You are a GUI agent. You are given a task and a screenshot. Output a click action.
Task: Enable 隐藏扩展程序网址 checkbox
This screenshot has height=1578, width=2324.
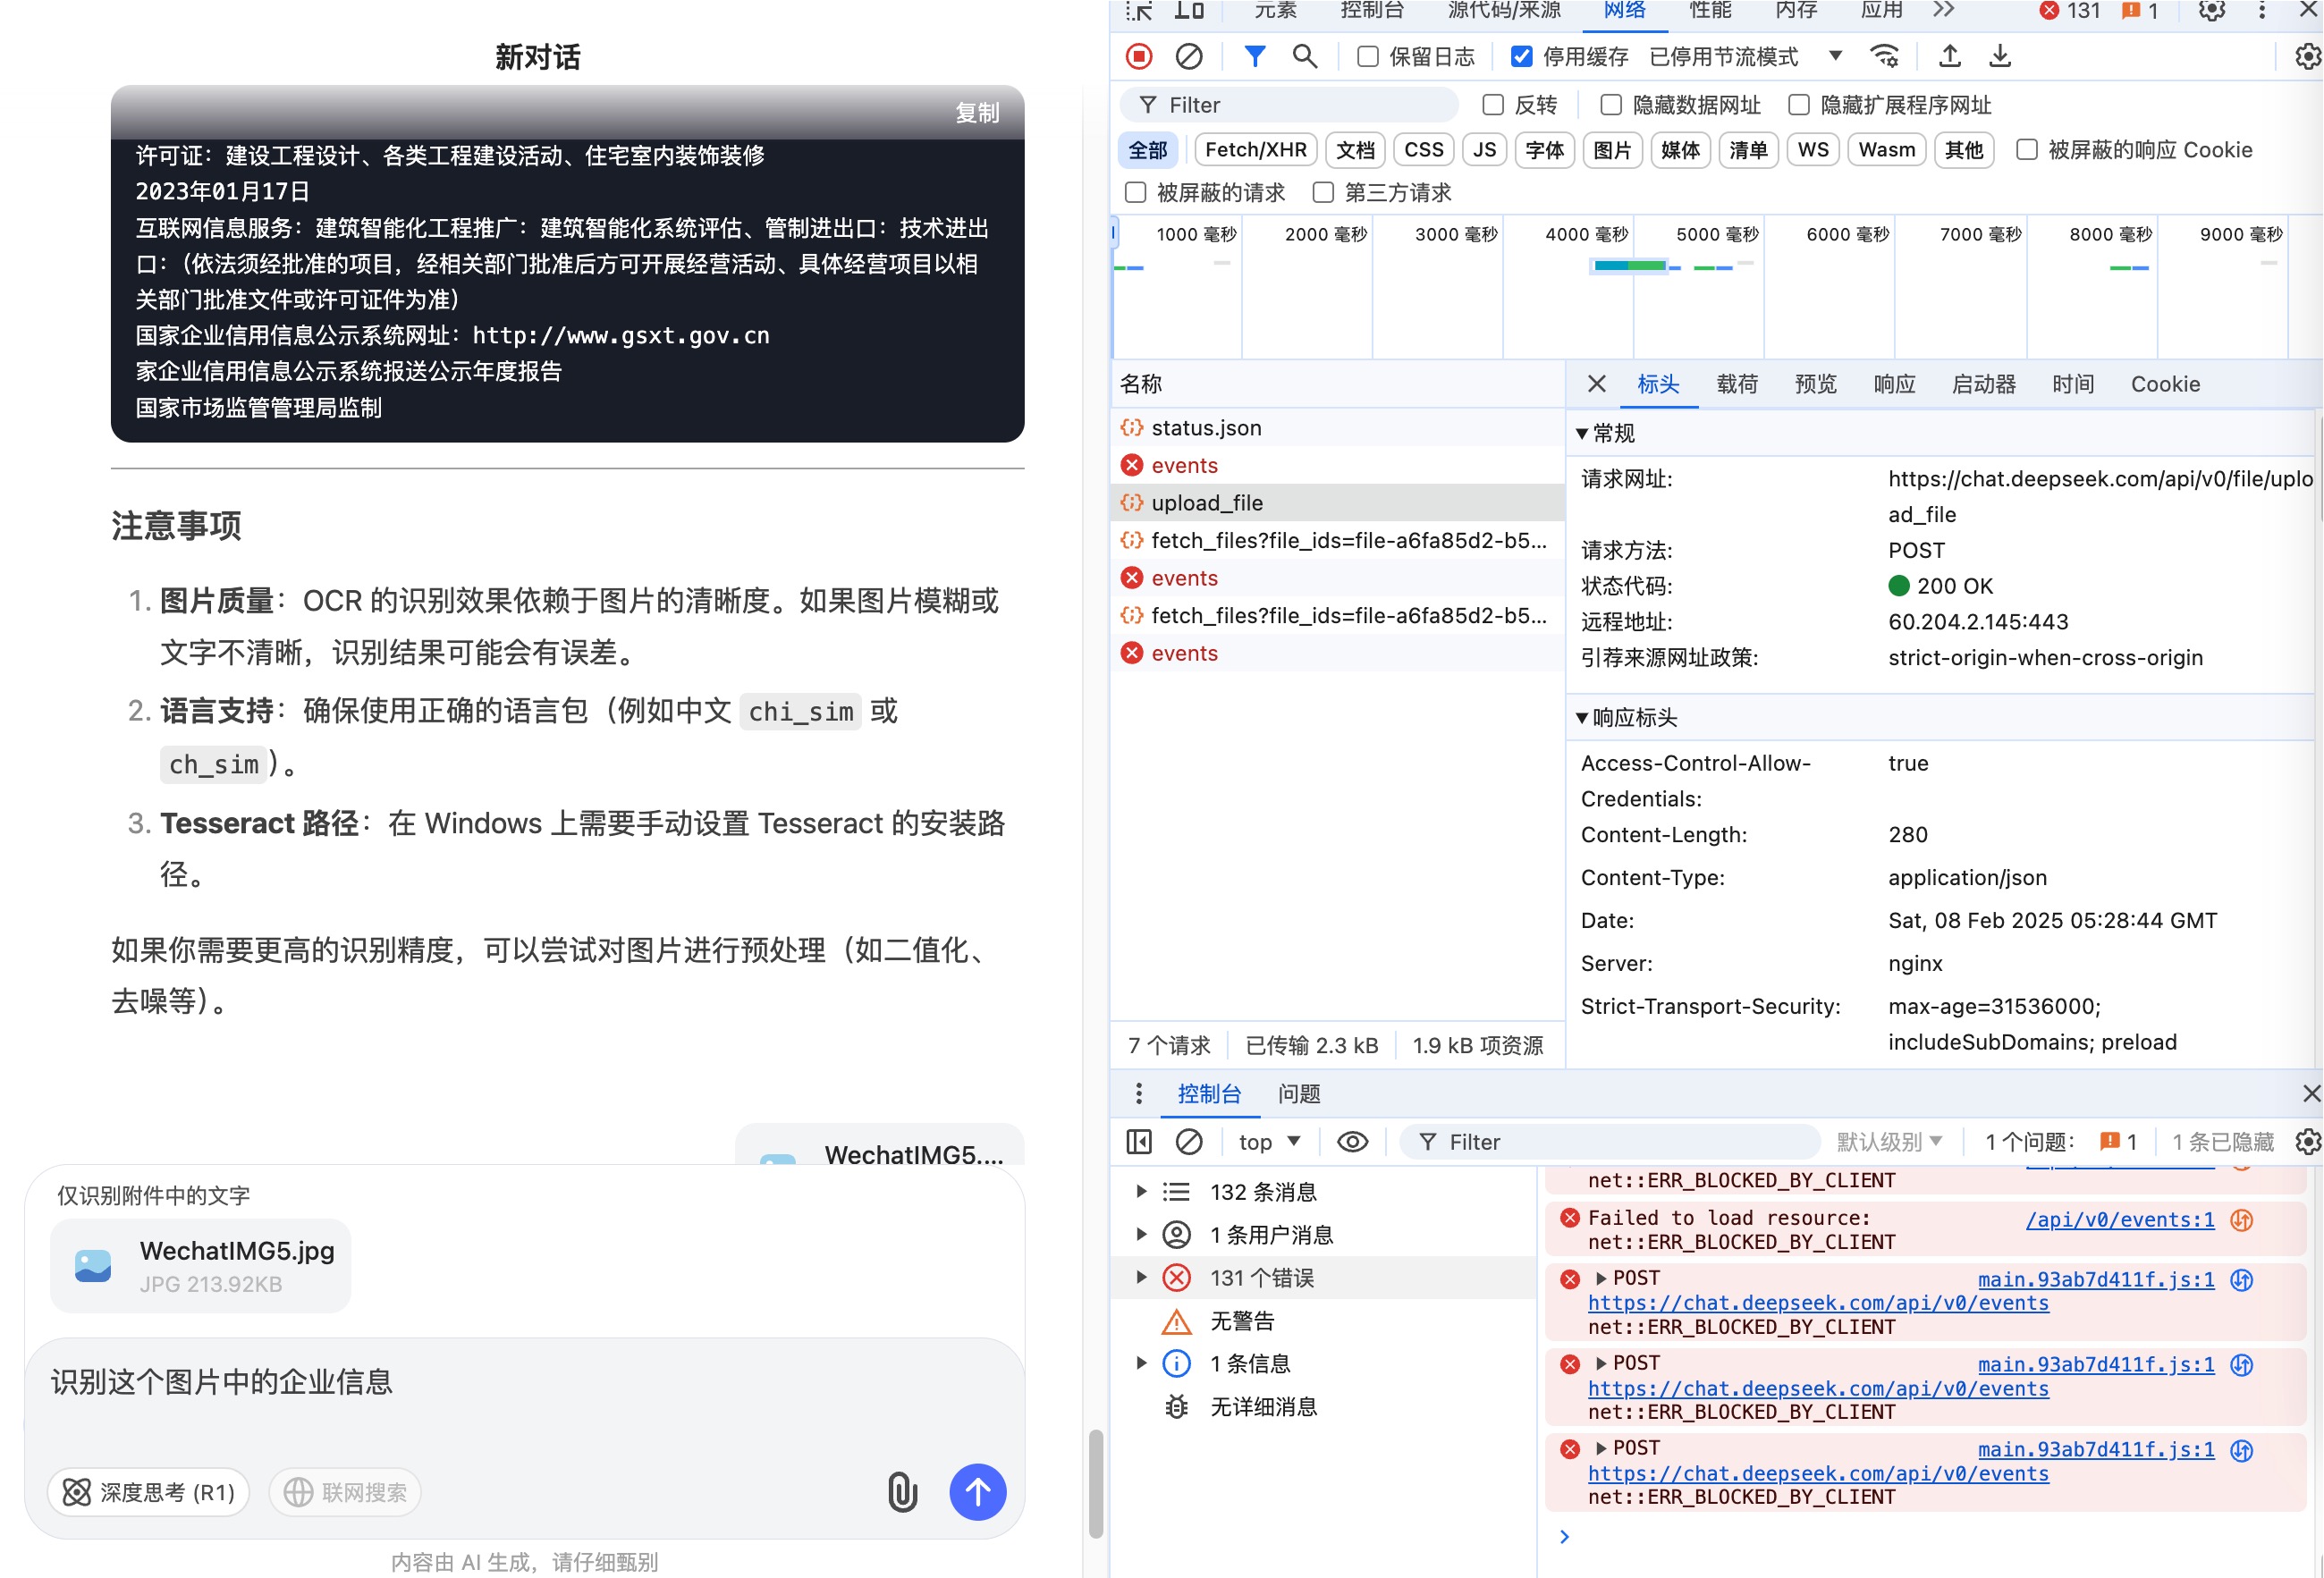point(1798,105)
